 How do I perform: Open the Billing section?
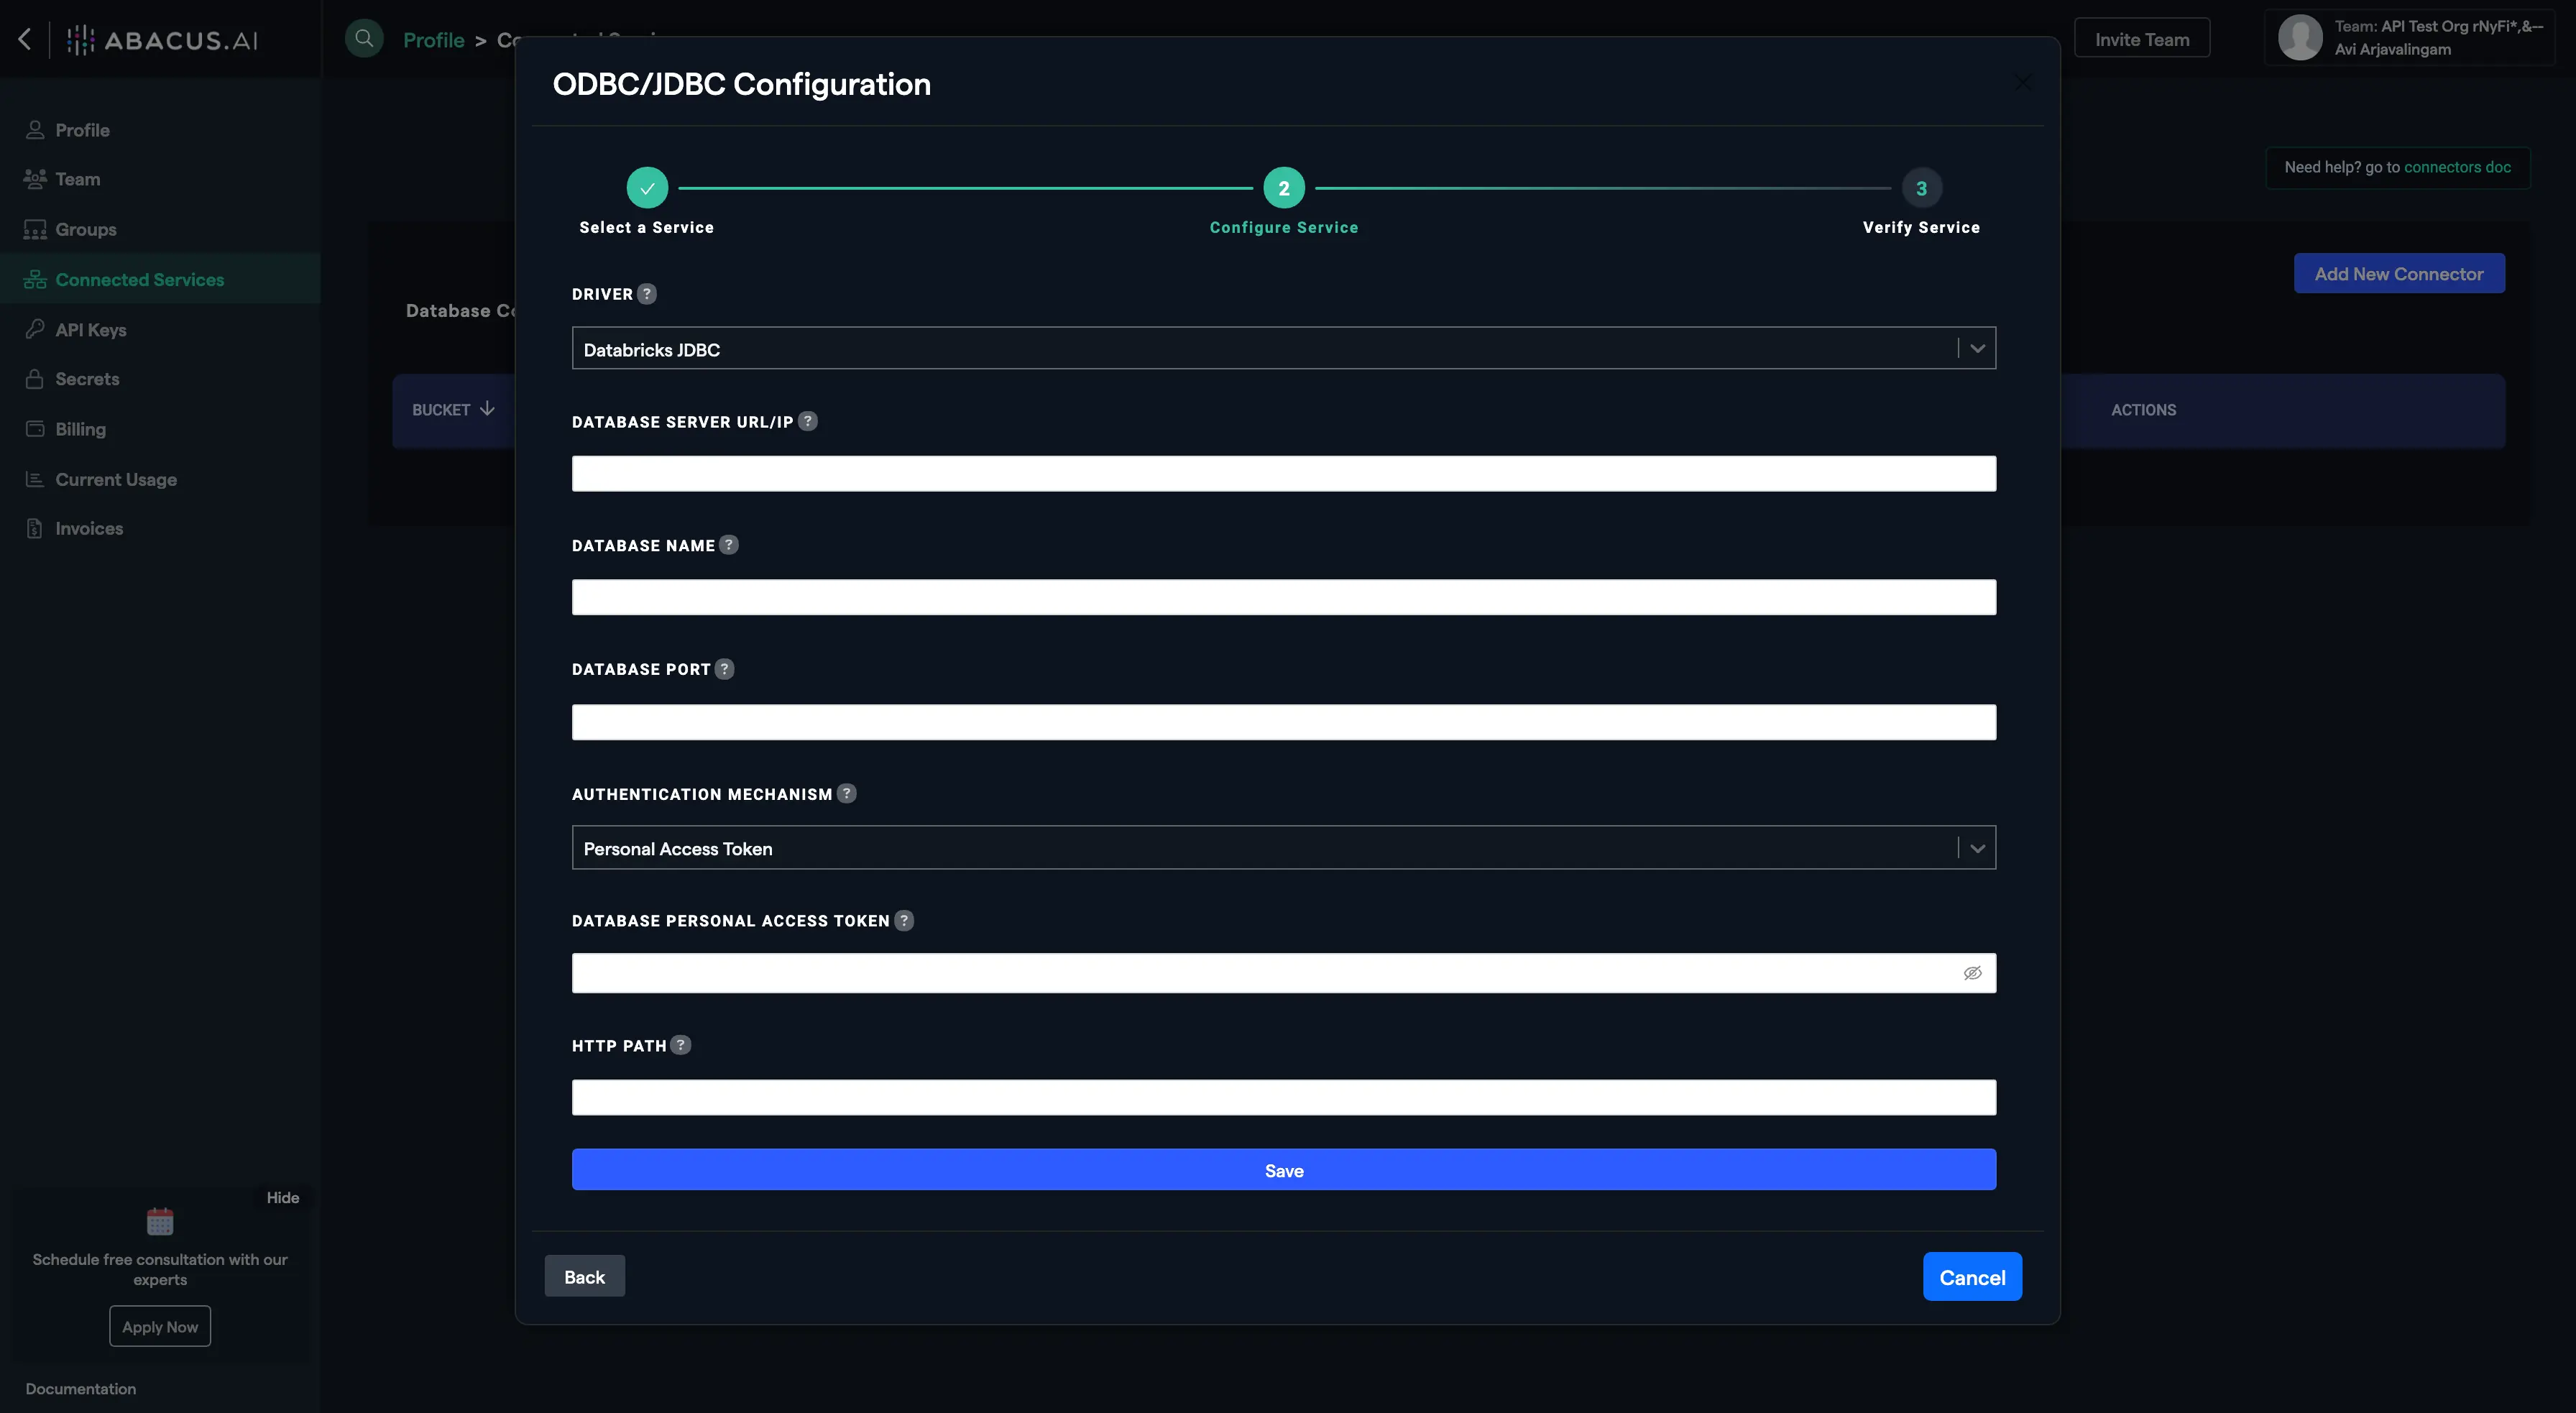click(x=34, y=428)
